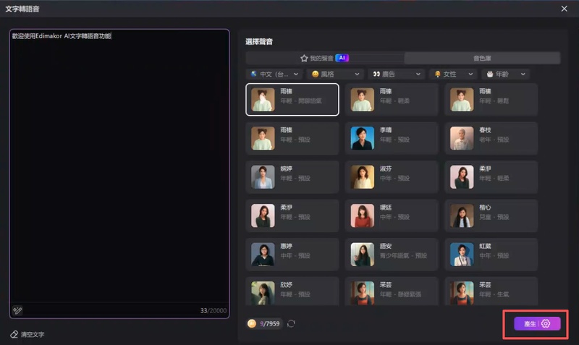579x345 pixels.
Task: Close the 文字轉語音 dialog
Action: (x=564, y=9)
